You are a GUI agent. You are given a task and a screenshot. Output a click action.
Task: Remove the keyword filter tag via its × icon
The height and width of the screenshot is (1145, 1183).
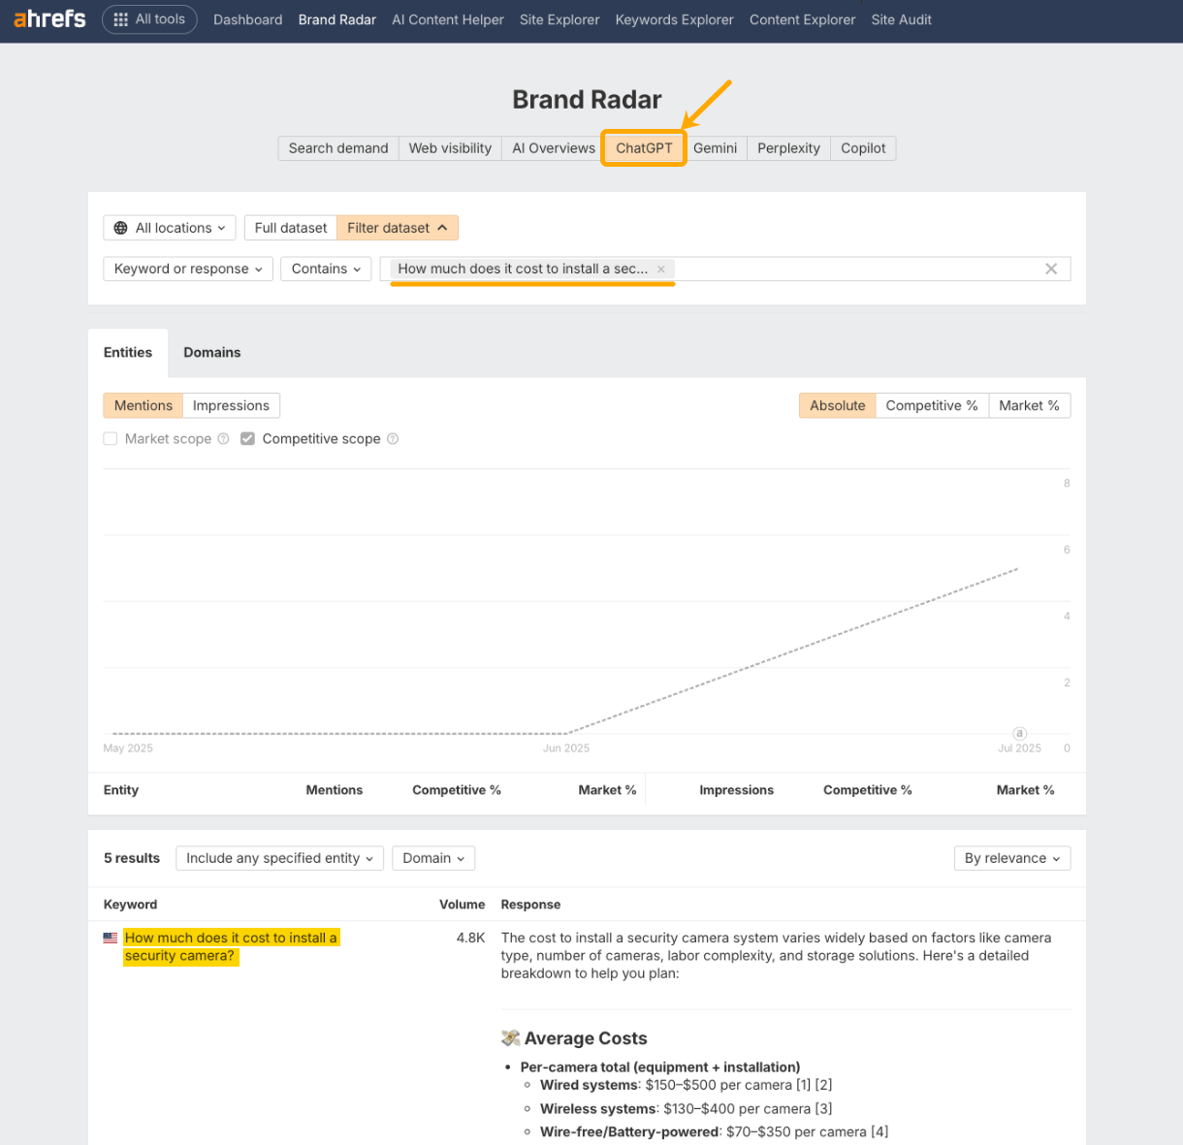pyautogui.click(x=660, y=269)
